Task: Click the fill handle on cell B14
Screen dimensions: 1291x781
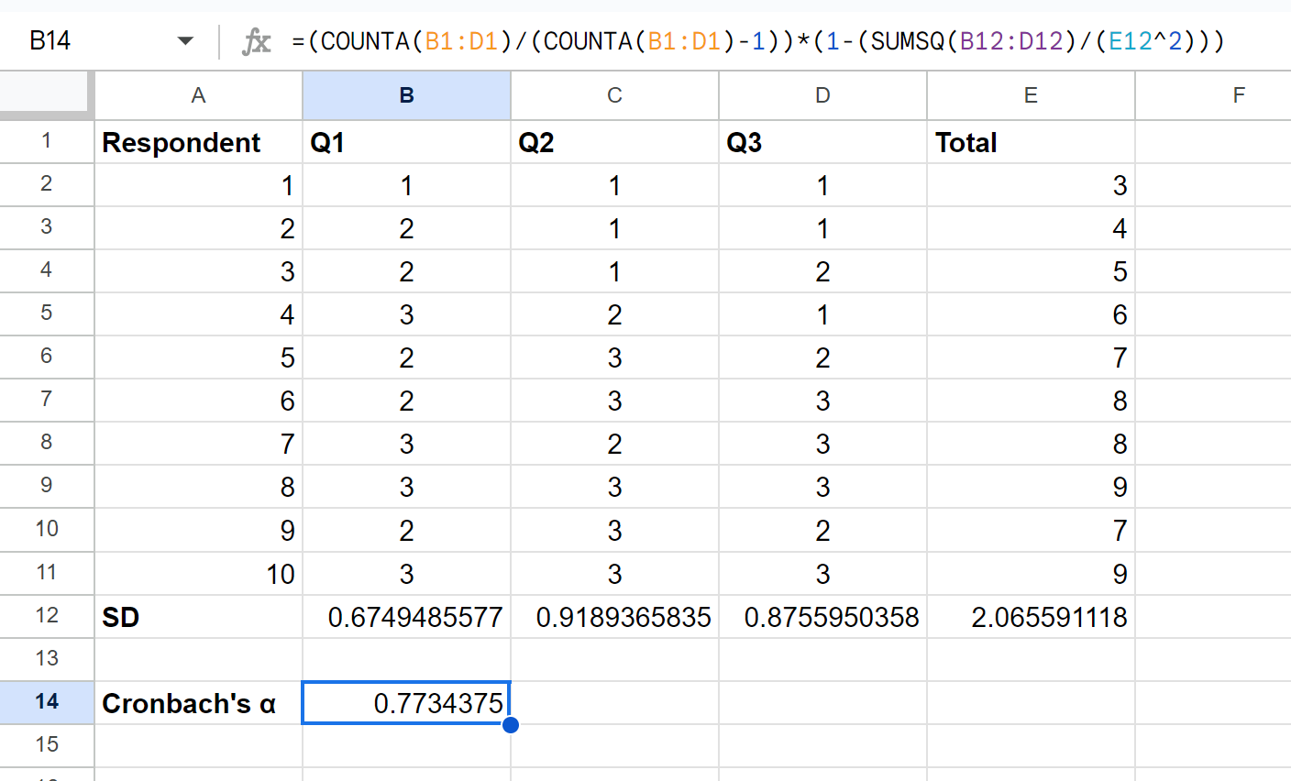Action: 511,725
